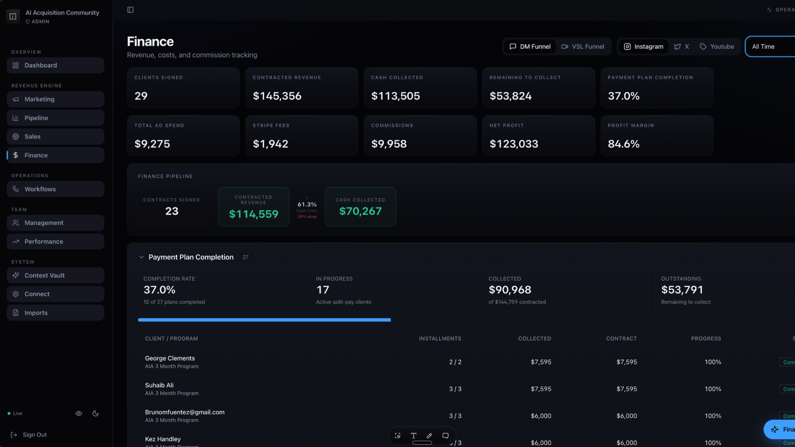Viewport: 795px width, 447px height.
Task: Click the Contracted Revenue $145,356 card
Action: [302, 88]
